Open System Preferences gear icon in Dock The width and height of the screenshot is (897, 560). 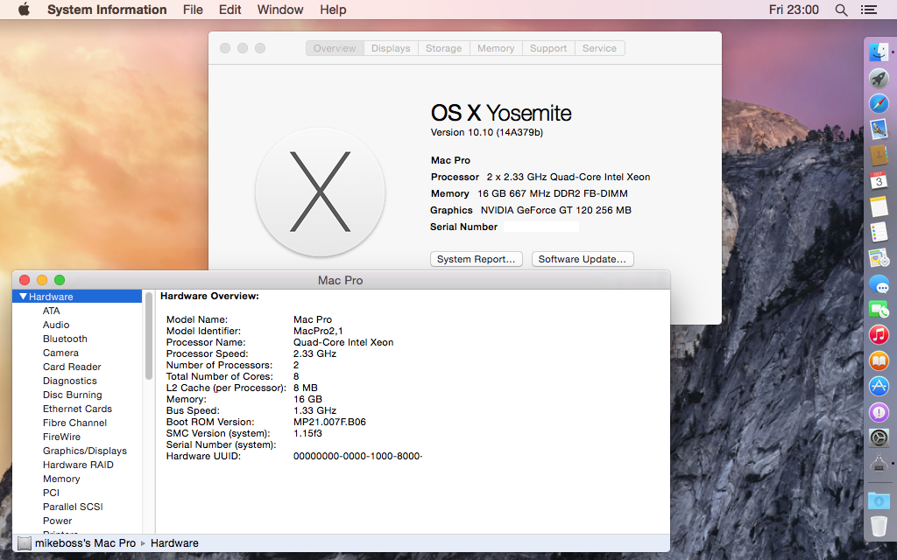tap(879, 437)
